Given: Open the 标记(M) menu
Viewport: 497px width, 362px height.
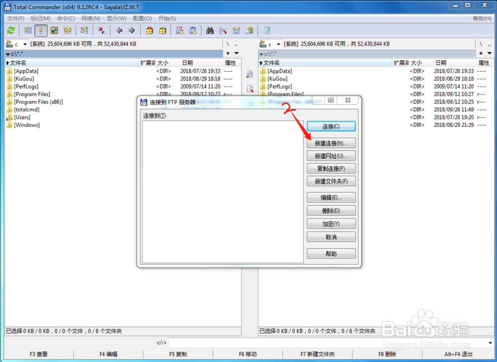Looking at the screenshot, I should click(x=41, y=18).
